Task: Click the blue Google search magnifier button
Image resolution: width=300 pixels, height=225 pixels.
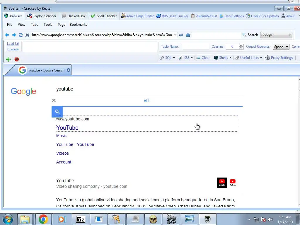Action: pos(57,112)
